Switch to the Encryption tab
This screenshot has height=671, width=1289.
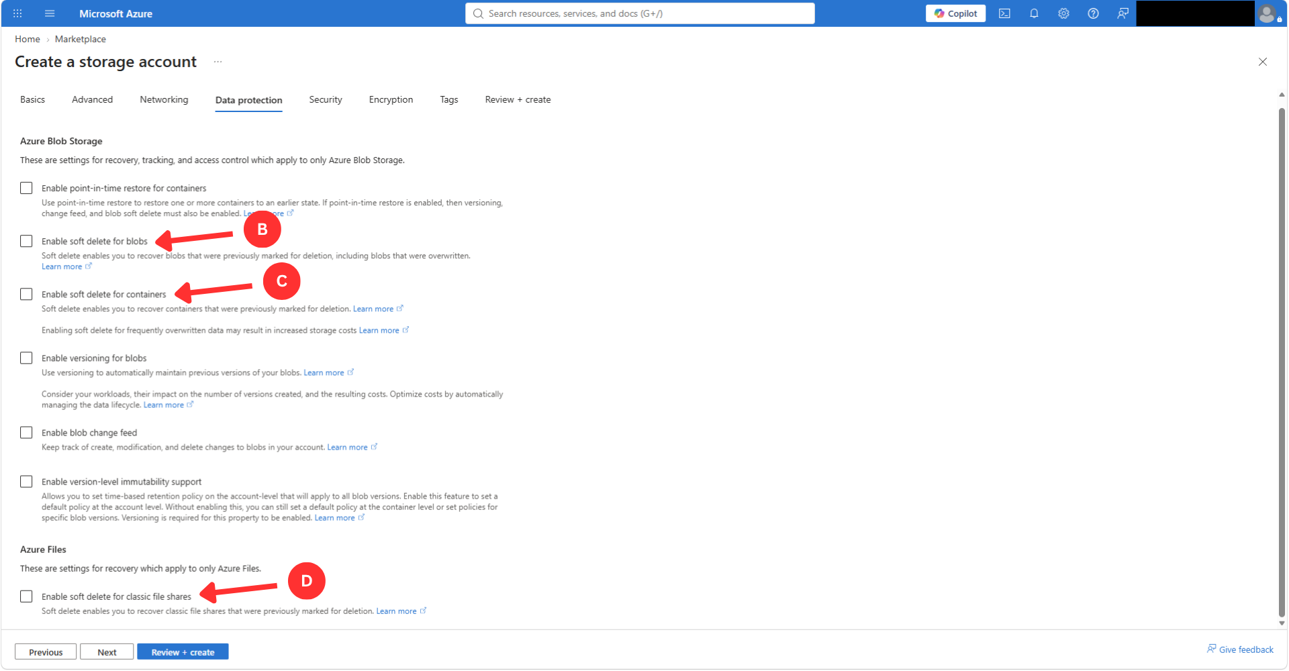391,99
